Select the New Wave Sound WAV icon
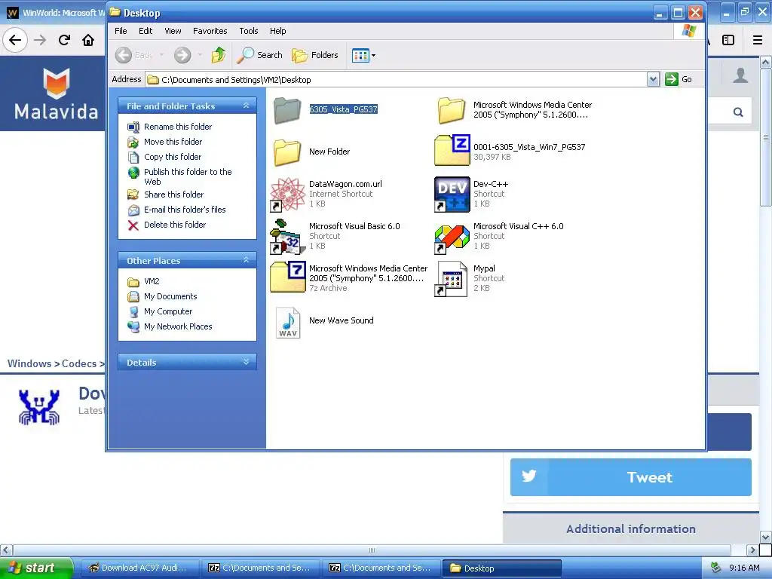The width and height of the screenshot is (772, 579). pyautogui.click(x=288, y=323)
